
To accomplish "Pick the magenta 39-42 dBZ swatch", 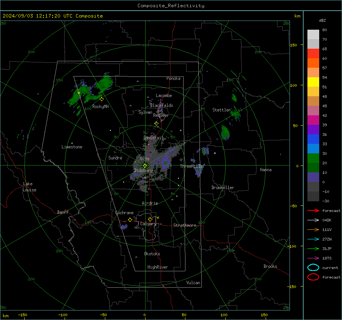I will [313, 120].
